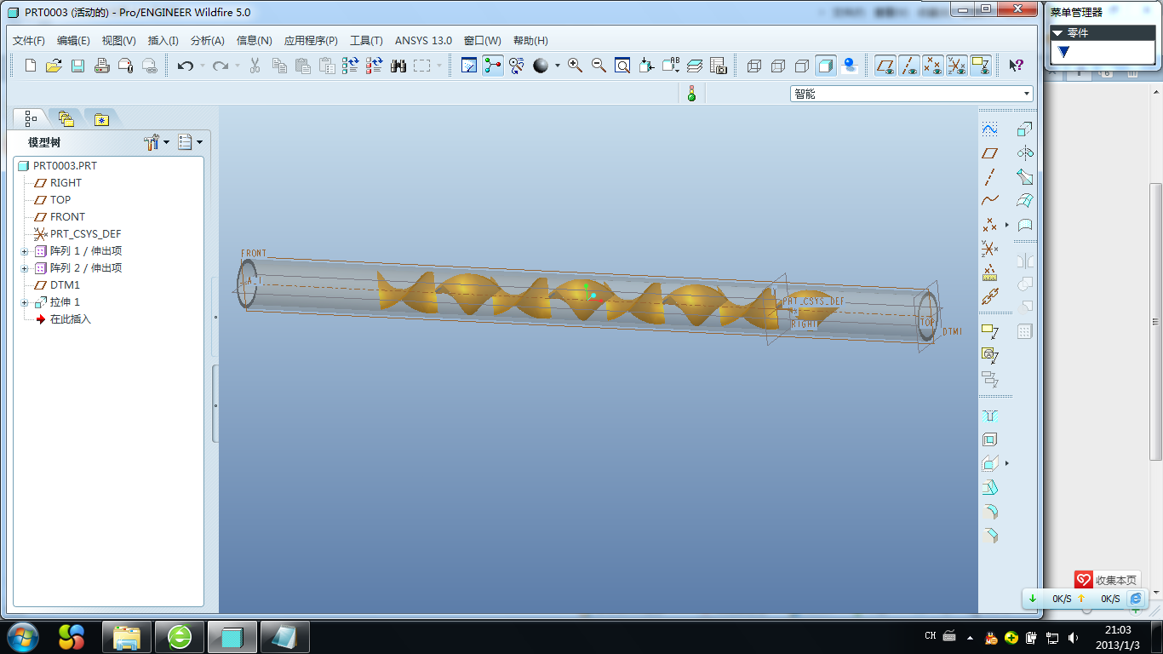The height and width of the screenshot is (654, 1163).
Task: Click the Extrude tool icon
Action: pyautogui.click(x=1025, y=129)
